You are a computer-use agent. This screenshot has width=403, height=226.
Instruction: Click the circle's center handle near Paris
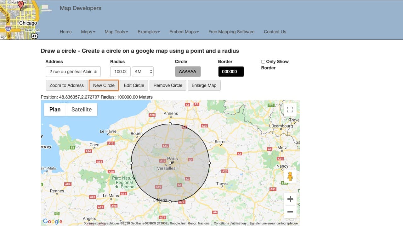coord(170,163)
